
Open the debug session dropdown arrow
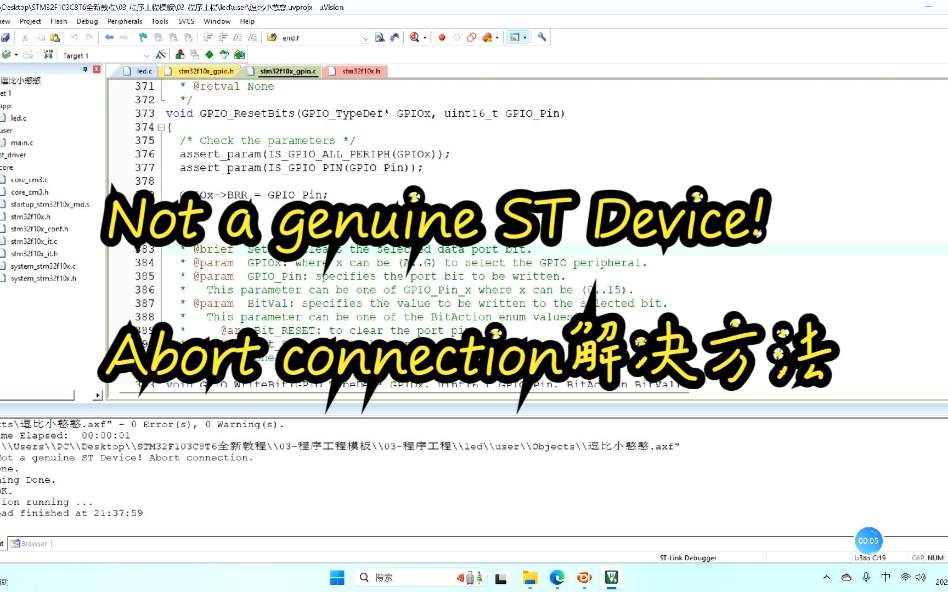click(425, 38)
